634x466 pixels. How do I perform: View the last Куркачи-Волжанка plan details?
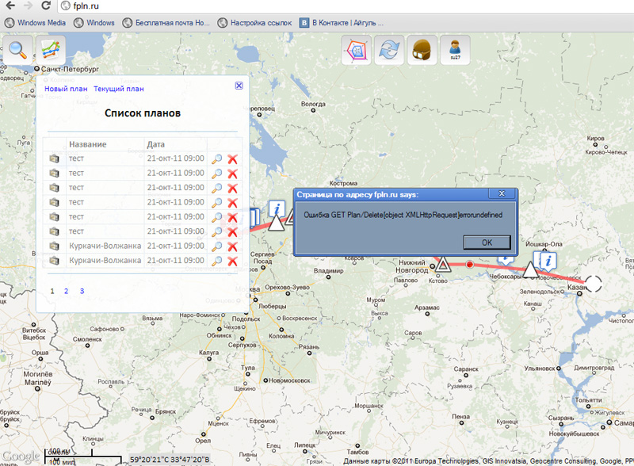pyautogui.click(x=216, y=261)
